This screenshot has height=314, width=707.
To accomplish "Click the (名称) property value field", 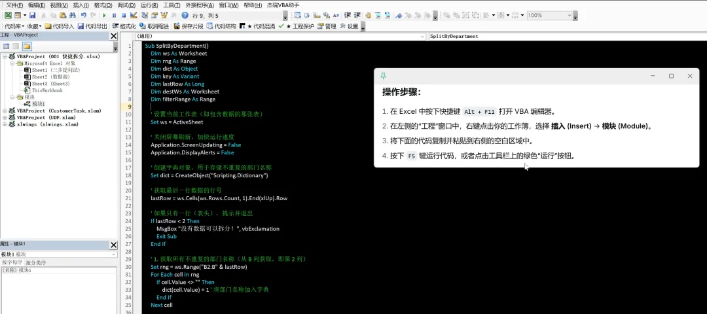I will tap(67, 270).
